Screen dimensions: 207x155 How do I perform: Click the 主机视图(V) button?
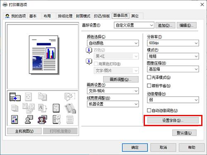tap(24, 131)
